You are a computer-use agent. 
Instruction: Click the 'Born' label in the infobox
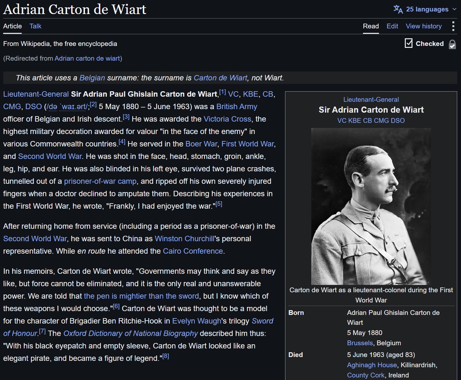[x=296, y=313]
